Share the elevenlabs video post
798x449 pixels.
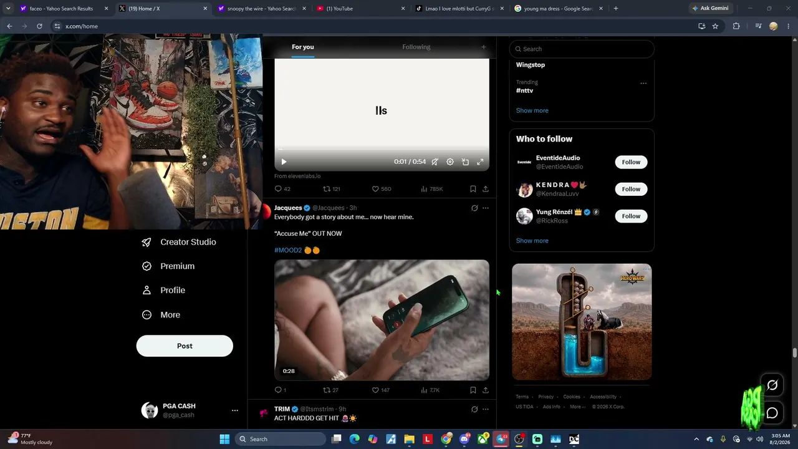pyautogui.click(x=486, y=189)
